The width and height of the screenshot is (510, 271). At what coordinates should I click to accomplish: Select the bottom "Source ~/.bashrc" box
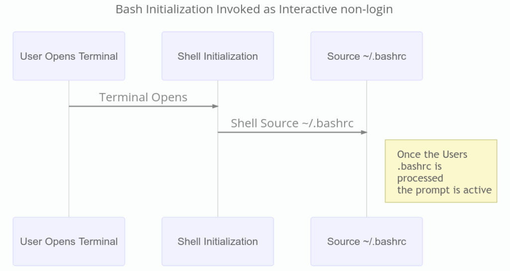point(367,242)
